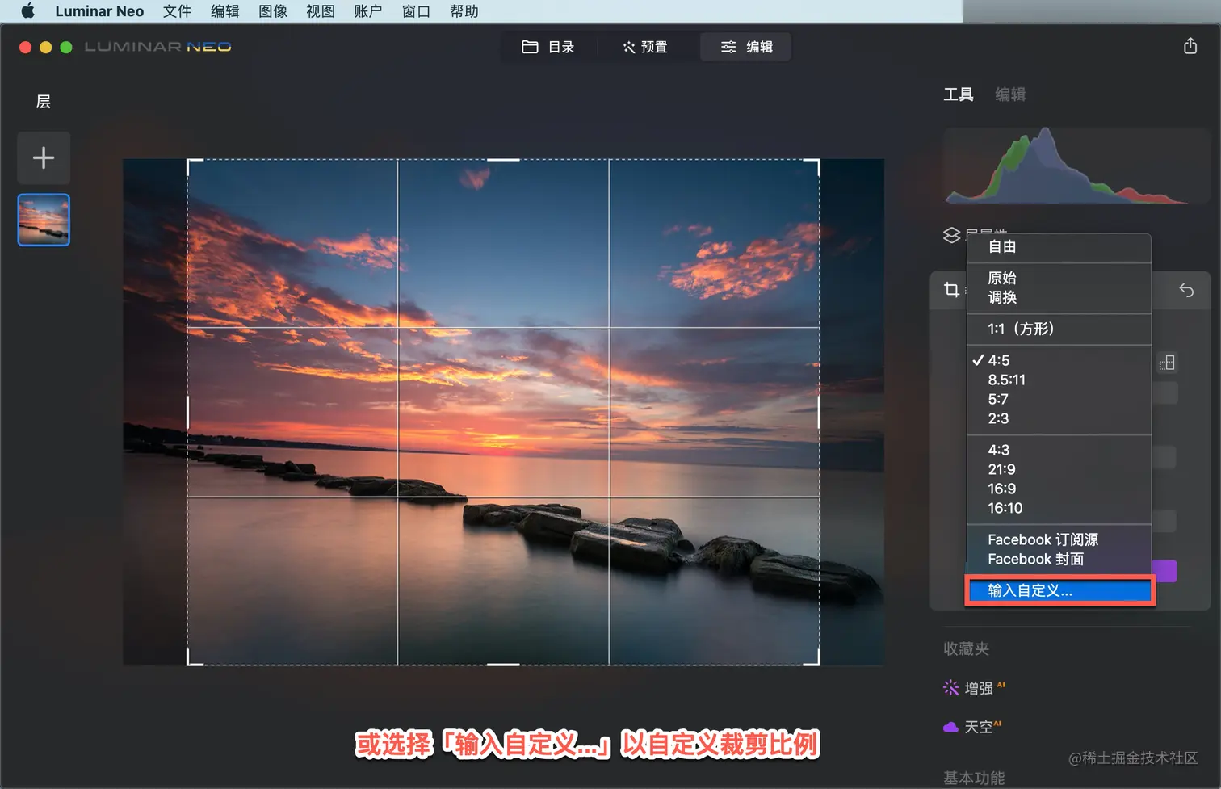The height and width of the screenshot is (789, 1221).
Task: Choose the 自由 free aspect ratio
Action: pos(1059,247)
